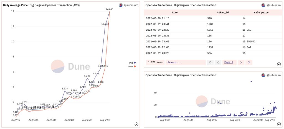Image resolution: width=284 pixels, height=129 pixels.
Task: Go to previous table page with left chevron
Action: 218,62
